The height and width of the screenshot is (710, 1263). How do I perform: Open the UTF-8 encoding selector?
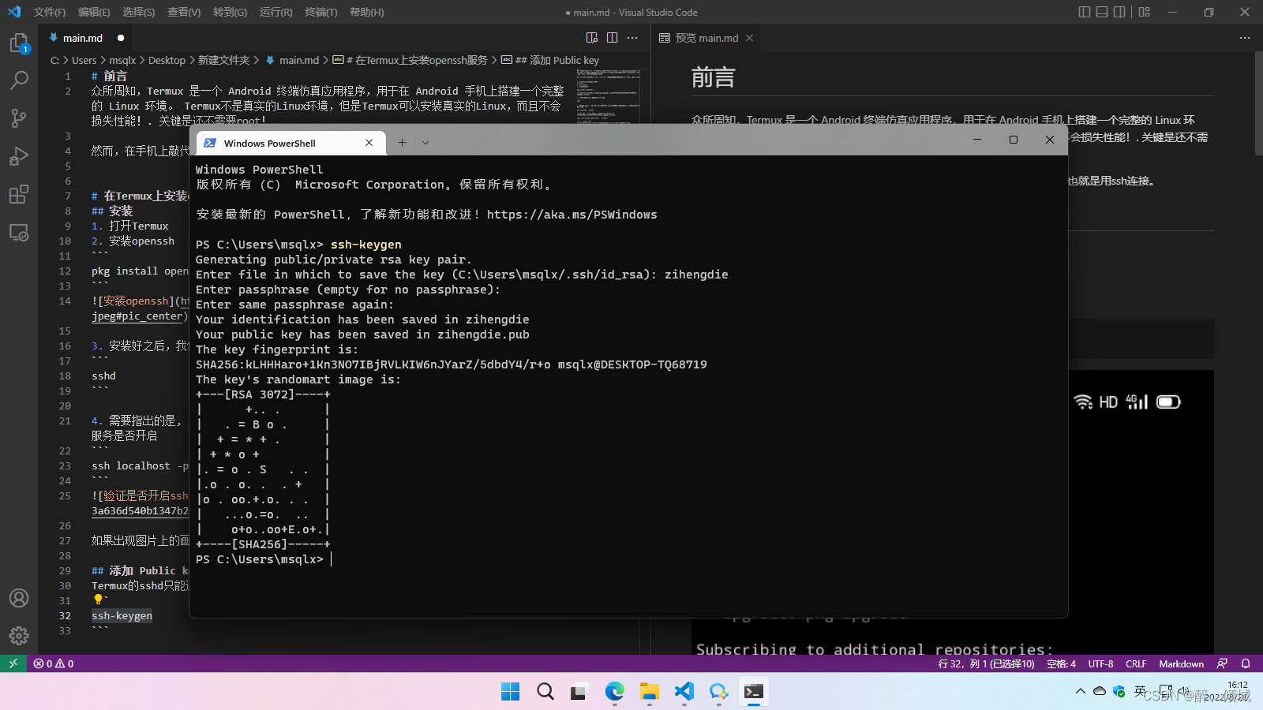[x=1100, y=663]
